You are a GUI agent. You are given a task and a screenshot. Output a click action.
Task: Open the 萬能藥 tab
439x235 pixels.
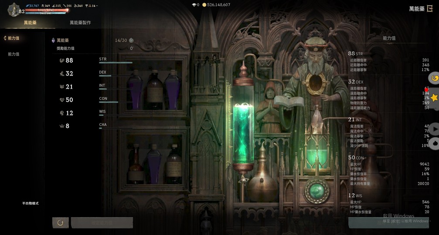coord(30,23)
